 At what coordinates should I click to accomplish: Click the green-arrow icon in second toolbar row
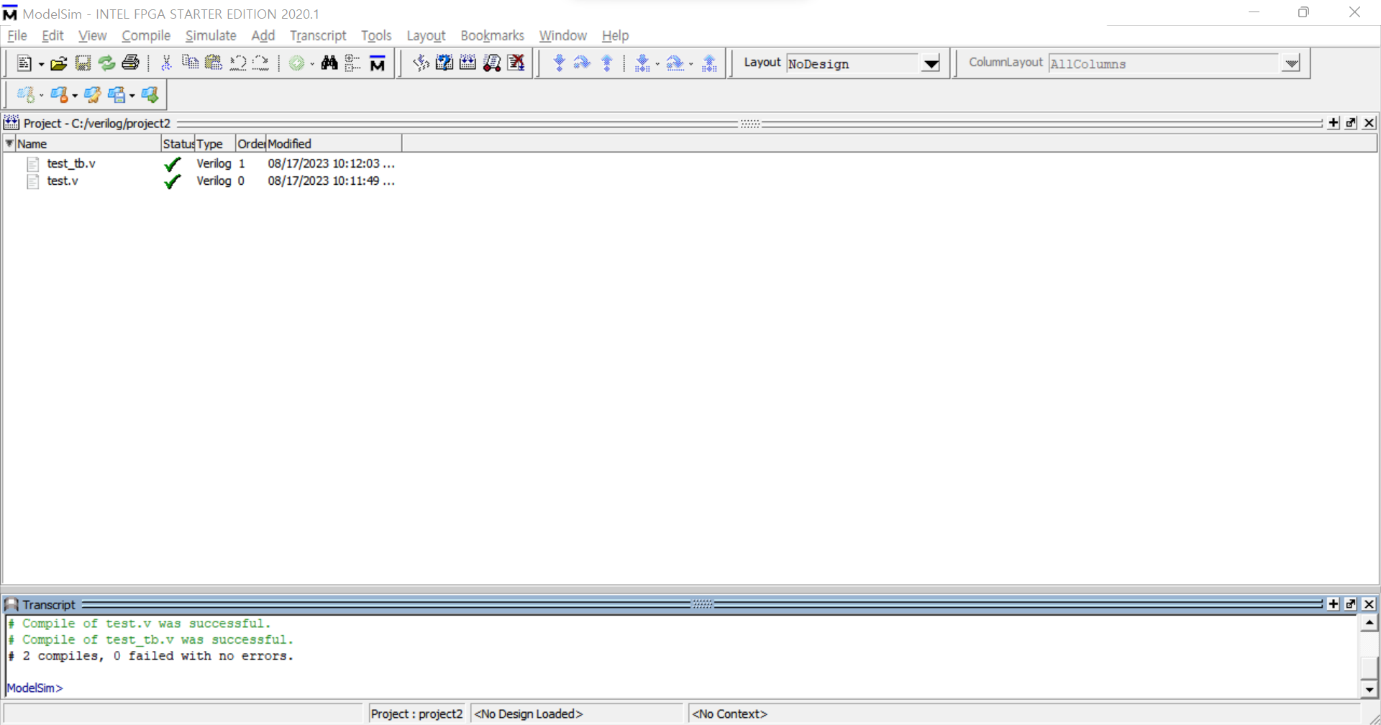[x=150, y=94]
